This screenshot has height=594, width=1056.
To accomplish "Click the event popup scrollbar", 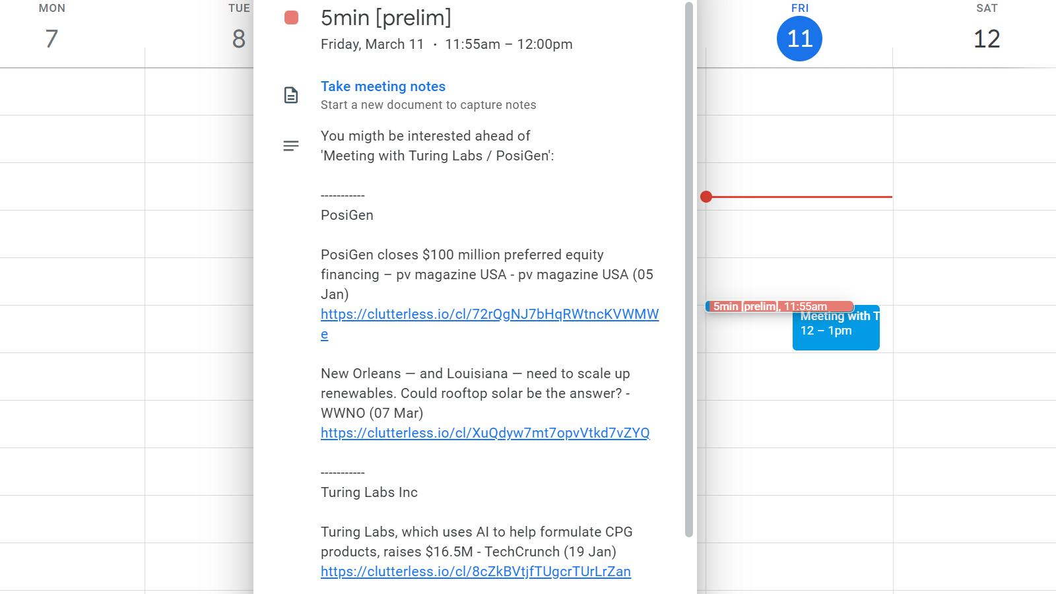I will [x=689, y=270].
